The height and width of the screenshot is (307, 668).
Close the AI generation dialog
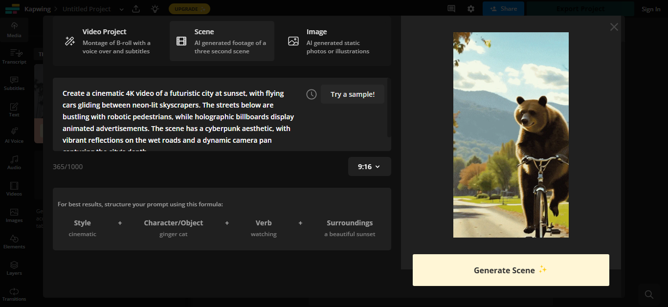pos(614,27)
